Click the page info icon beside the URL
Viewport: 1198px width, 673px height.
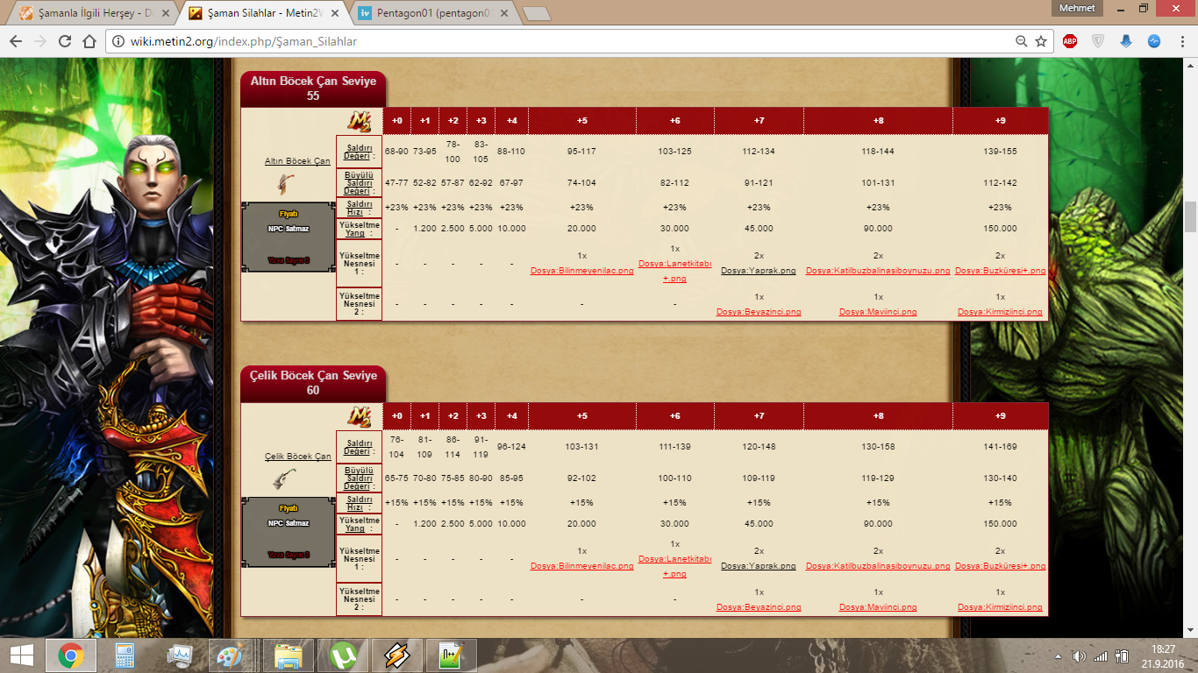click(x=118, y=41)
